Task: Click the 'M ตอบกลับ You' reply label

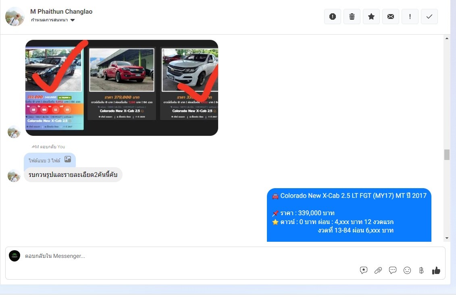Action: 48,147
